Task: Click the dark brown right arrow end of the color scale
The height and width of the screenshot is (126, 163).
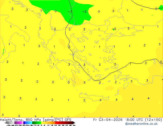Action: click(x=74, y=123)
